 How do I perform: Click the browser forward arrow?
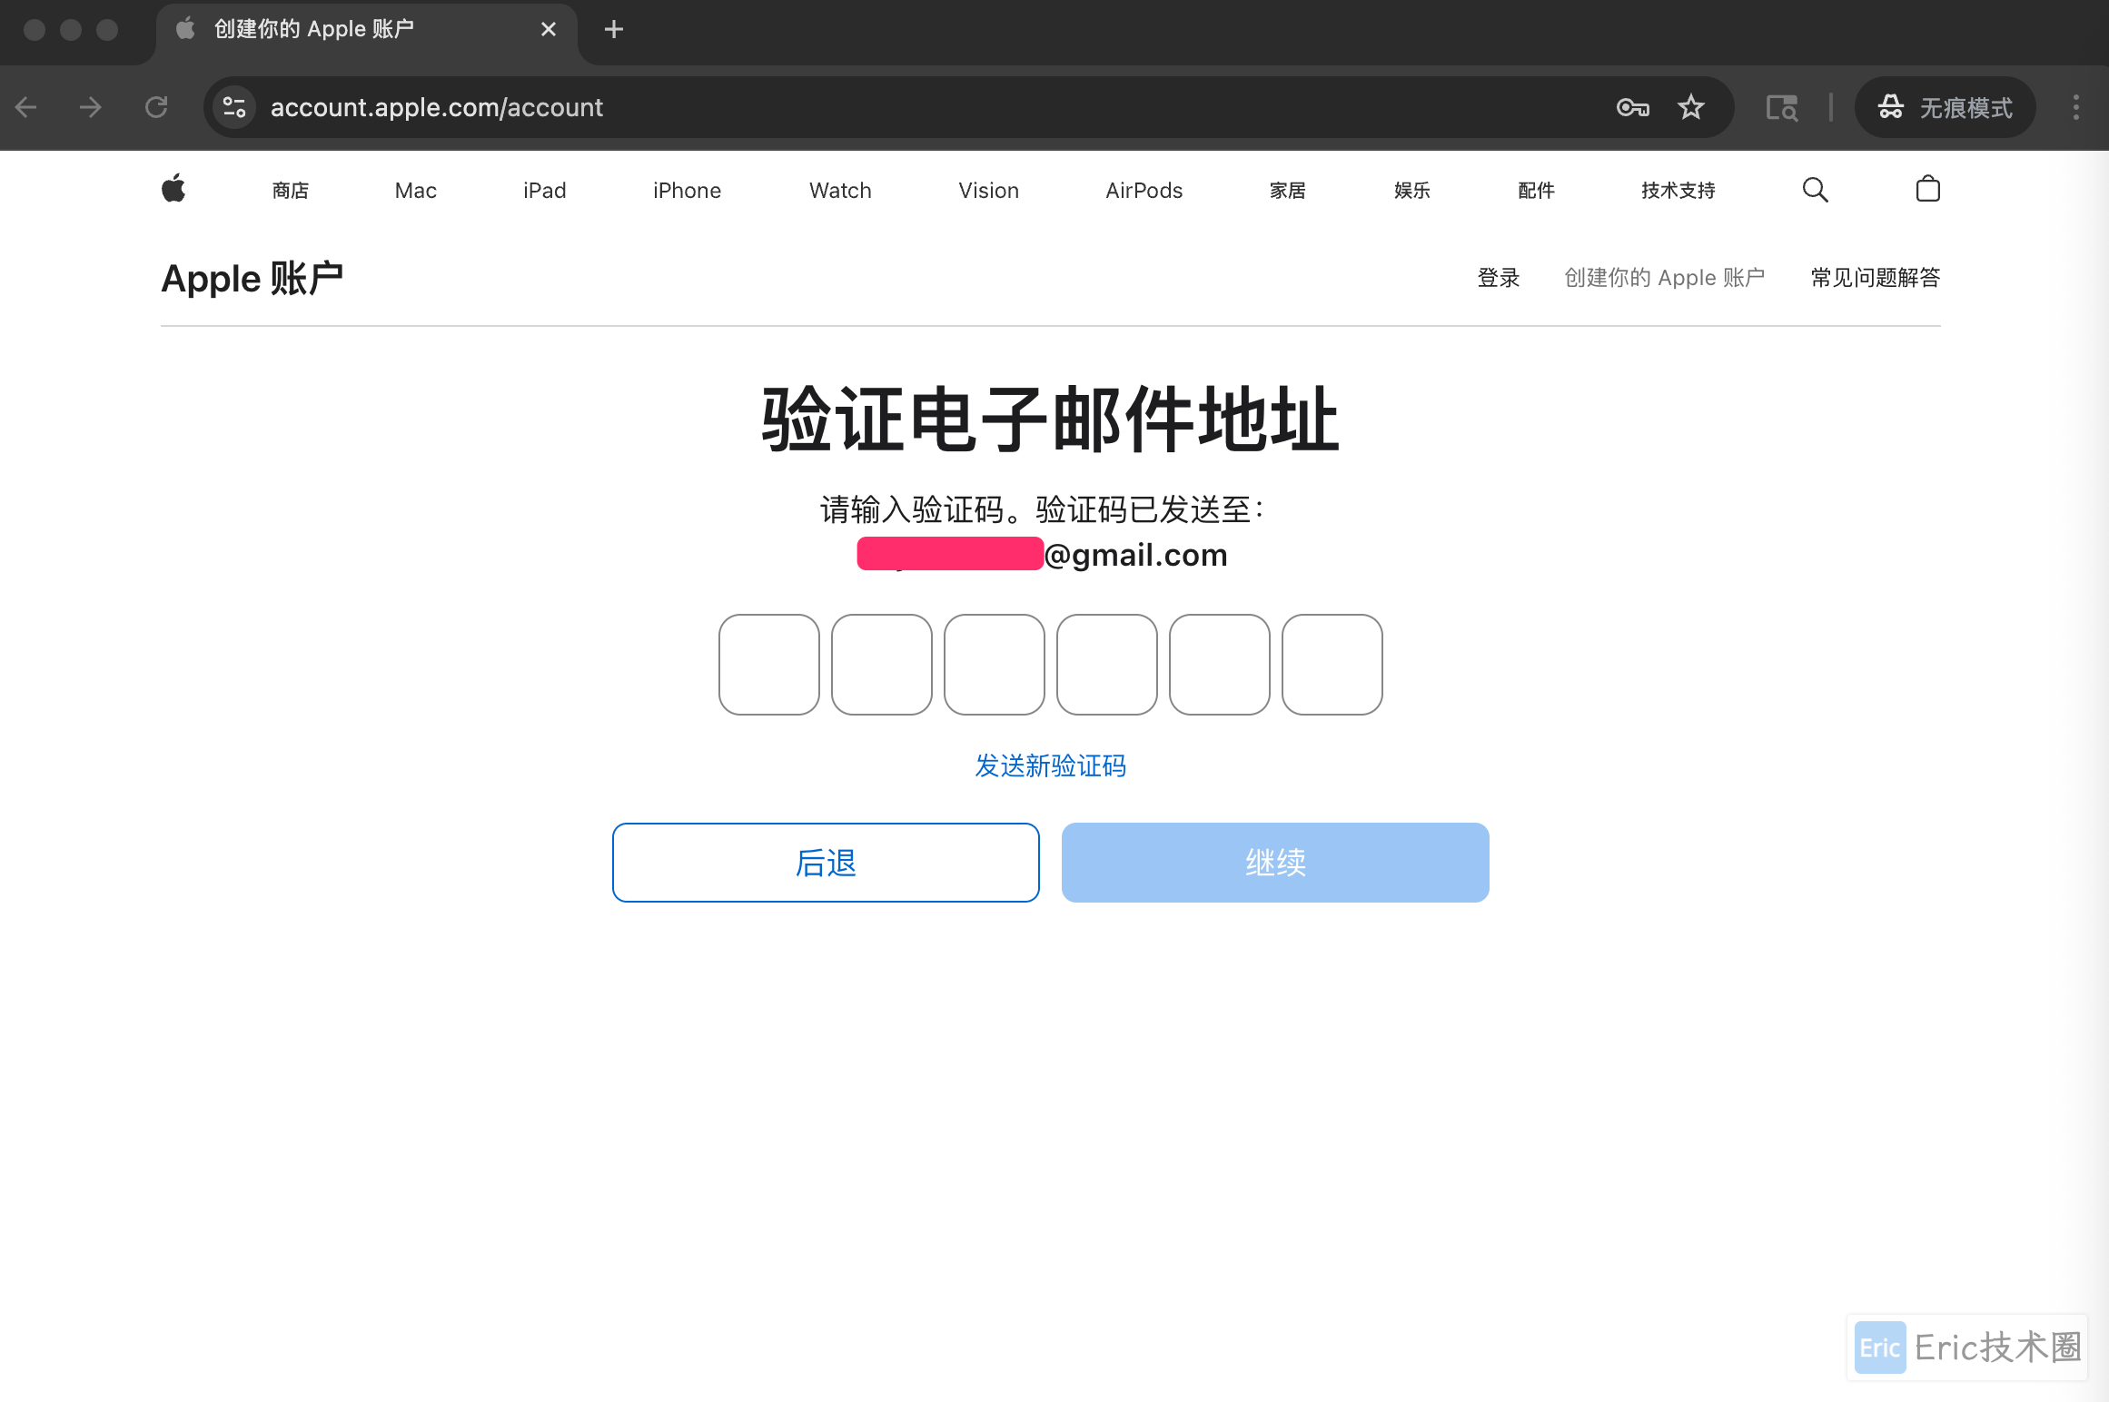(91, 107)
